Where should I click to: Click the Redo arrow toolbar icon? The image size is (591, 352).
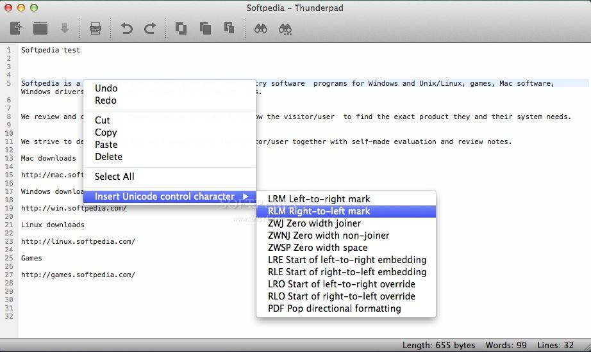[150, 29]
